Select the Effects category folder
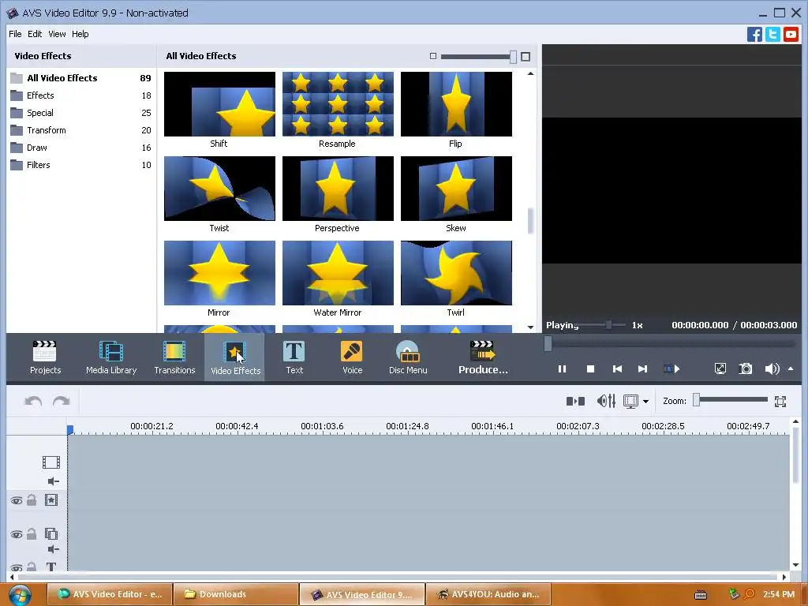The width and height of the screenshot is (808, 606). [x=81, y=95]
